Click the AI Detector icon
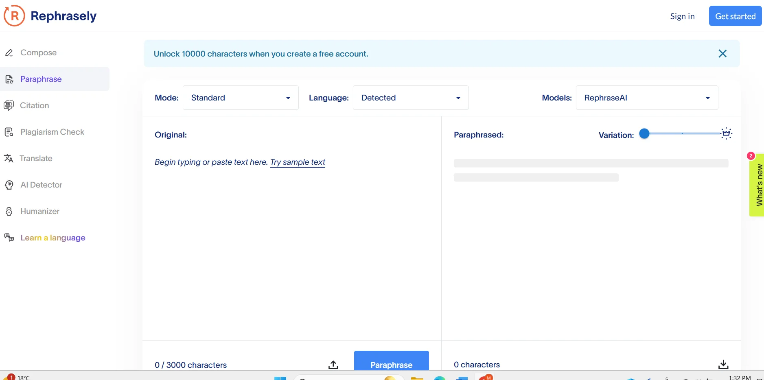Image resolution: width=764 pixels, height=380 pixels. 9,185
